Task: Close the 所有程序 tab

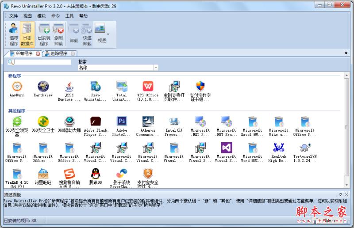Action: [x=38, y=53]
